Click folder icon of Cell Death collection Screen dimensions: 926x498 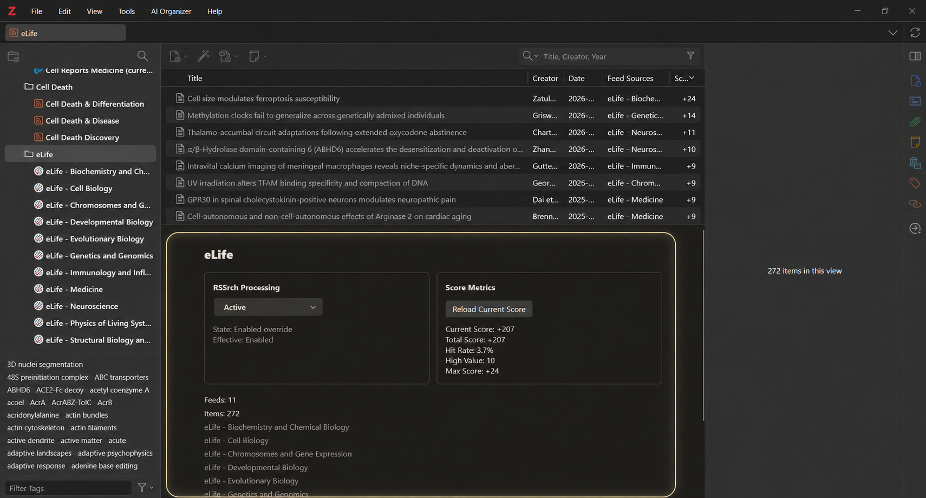(29, 87)
